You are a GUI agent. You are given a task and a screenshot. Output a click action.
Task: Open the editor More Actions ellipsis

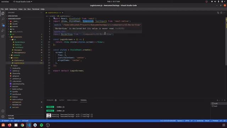coord(225,13)
